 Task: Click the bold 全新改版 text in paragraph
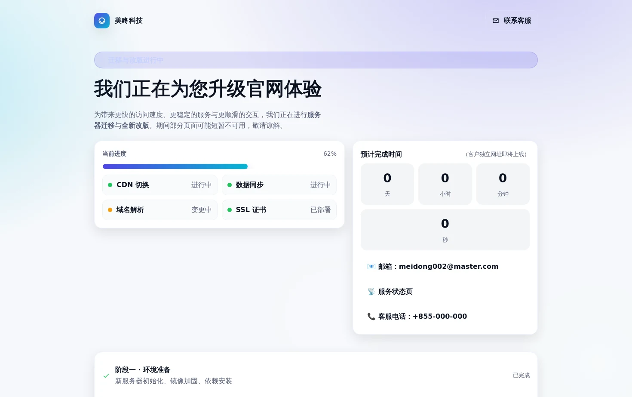(135, 126)
